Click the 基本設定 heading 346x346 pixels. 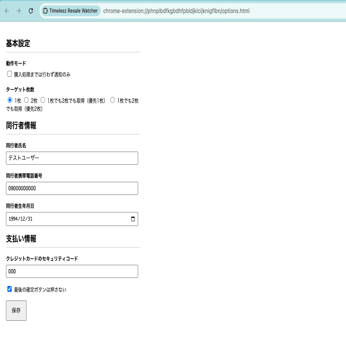(18, 43)
